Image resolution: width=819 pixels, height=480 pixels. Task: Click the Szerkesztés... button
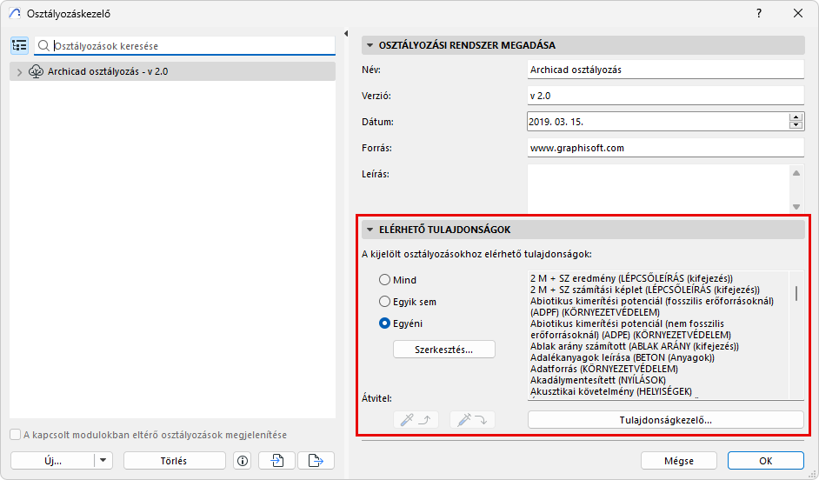444,350
